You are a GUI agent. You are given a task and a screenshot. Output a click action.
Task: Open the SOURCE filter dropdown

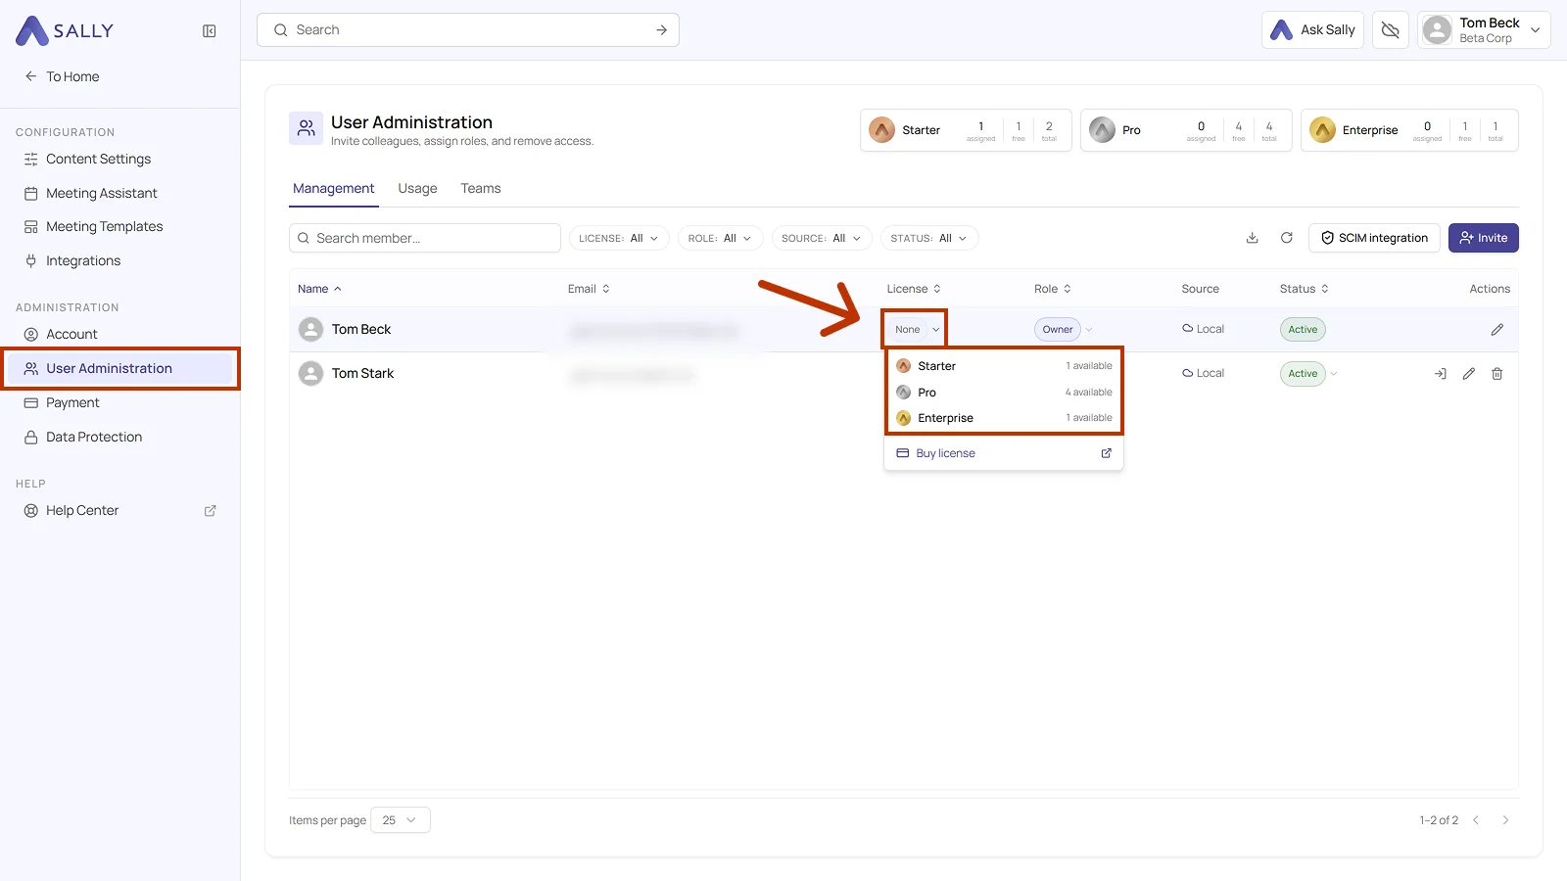pyautogui.click(x=821, y=238)
